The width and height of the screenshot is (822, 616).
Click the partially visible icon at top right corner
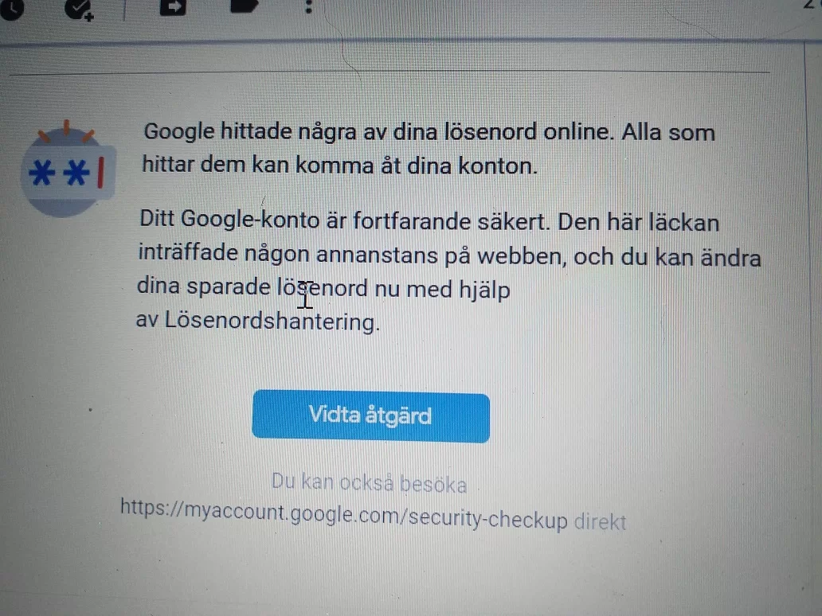811,4
